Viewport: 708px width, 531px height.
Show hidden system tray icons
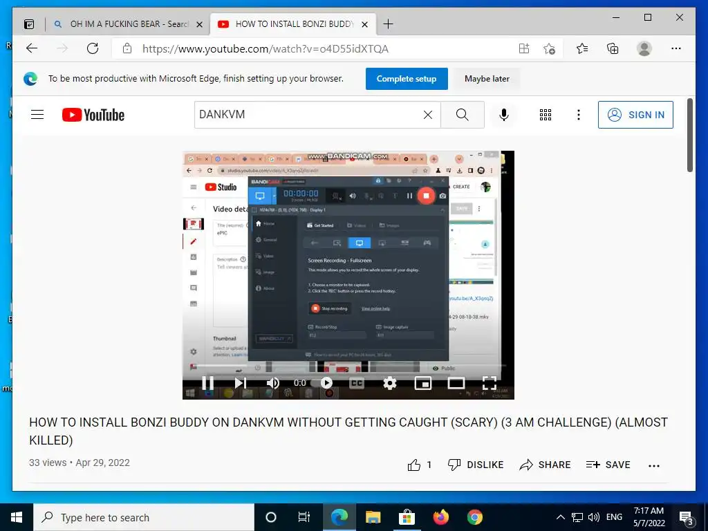560,517
